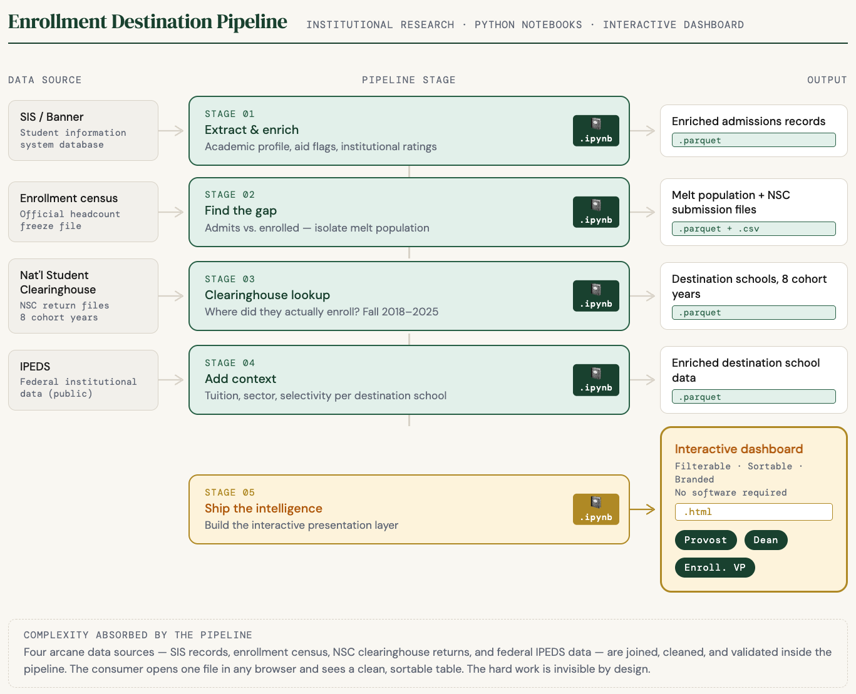Viewport: 856px width, 694px height.
Task: Click the PIPELINE STAGE column header
Action: (409, 80)
